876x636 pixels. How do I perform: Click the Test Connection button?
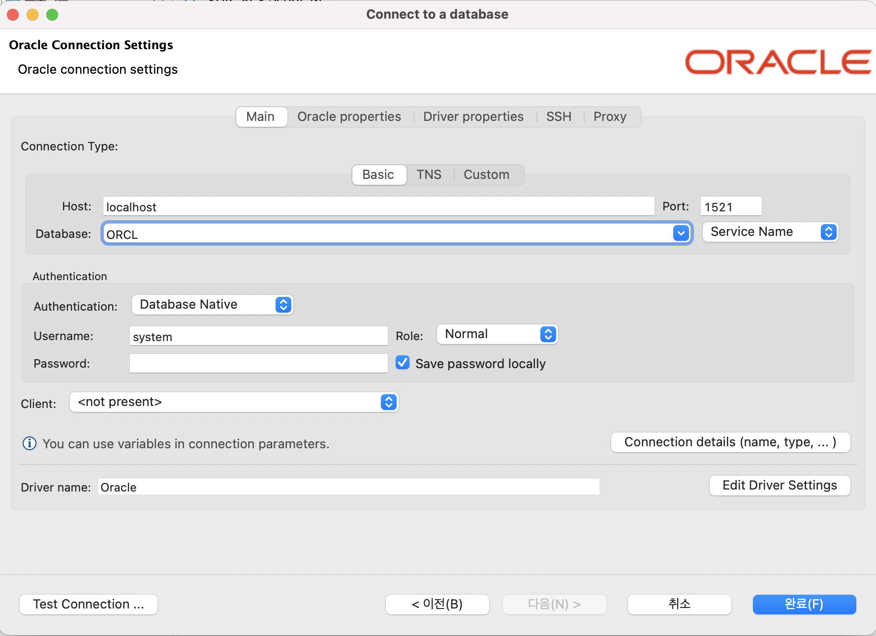tap(89, 604)
